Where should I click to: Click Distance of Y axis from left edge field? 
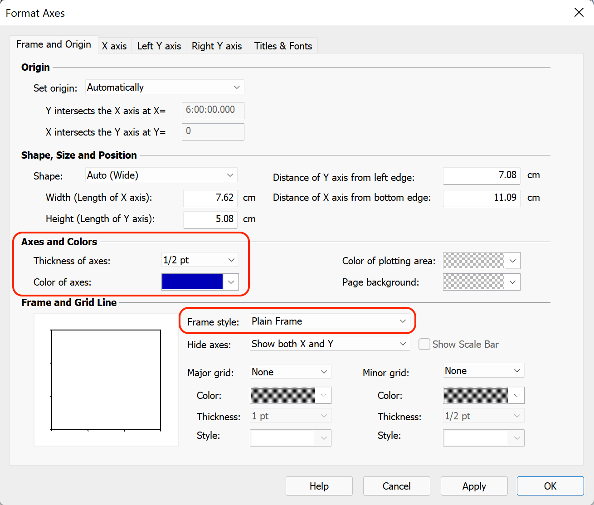[482, 175]
